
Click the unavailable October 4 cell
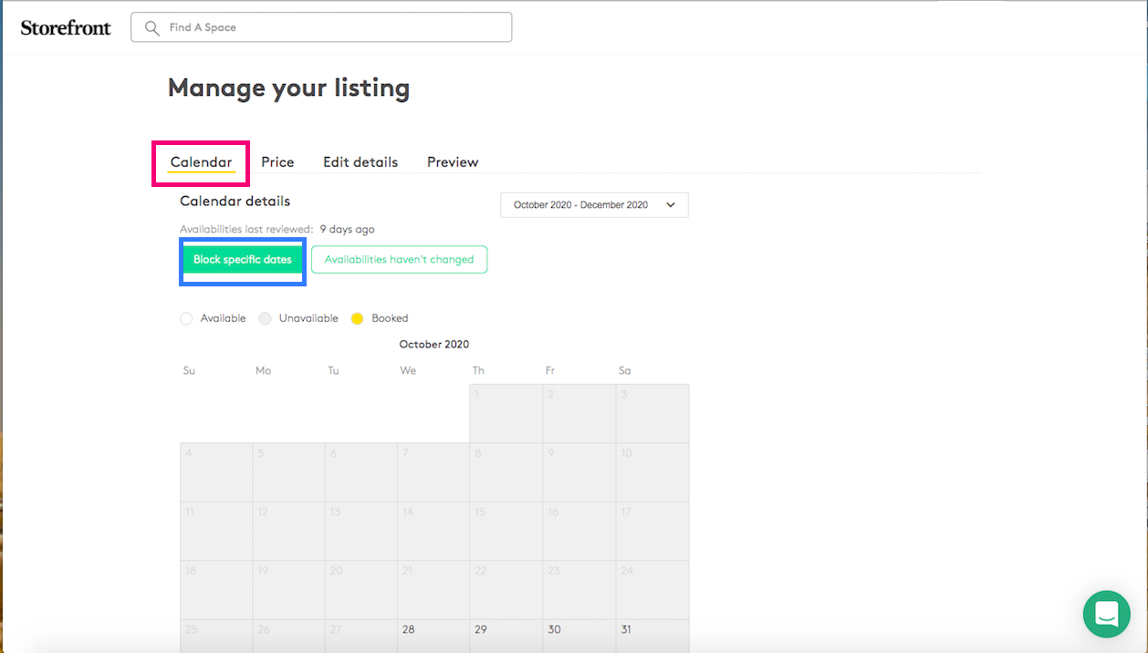click(216, 472)
